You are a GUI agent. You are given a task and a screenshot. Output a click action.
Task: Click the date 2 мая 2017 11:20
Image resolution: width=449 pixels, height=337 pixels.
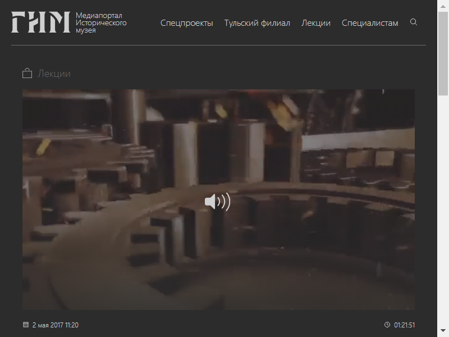(x=55, y=325)
